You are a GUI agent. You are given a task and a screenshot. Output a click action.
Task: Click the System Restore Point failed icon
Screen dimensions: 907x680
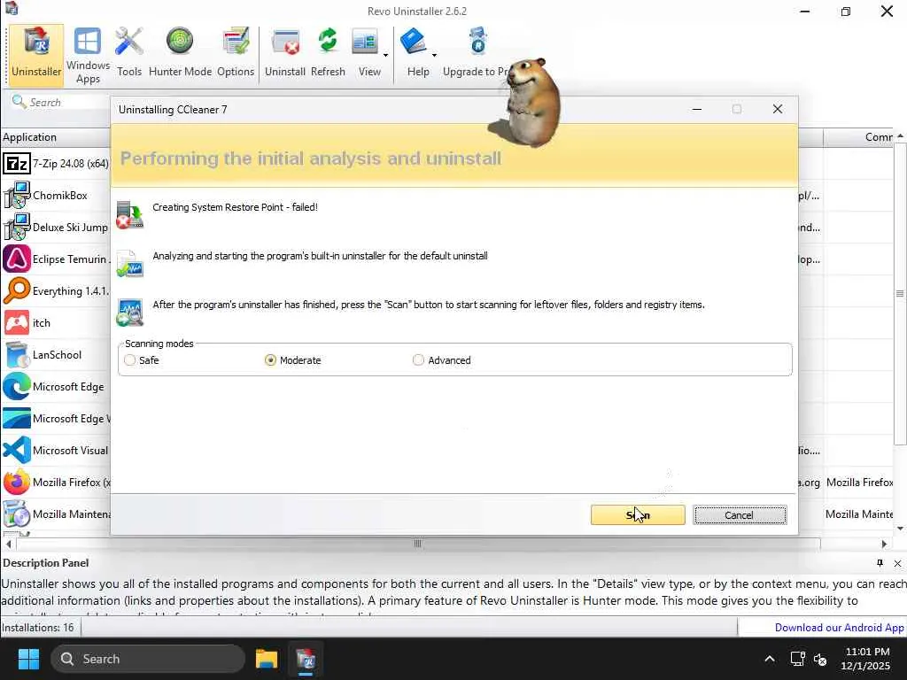129,215
